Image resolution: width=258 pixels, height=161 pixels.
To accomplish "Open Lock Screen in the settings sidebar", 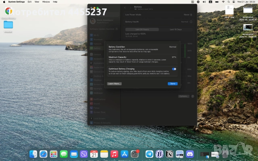I will 98,118.
